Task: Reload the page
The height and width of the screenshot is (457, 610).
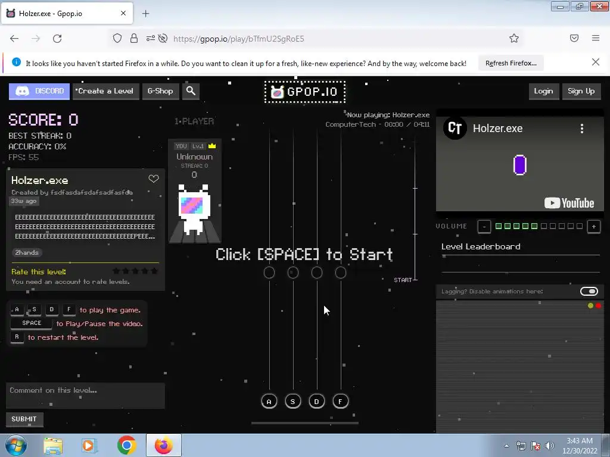Action: point(57,39)
